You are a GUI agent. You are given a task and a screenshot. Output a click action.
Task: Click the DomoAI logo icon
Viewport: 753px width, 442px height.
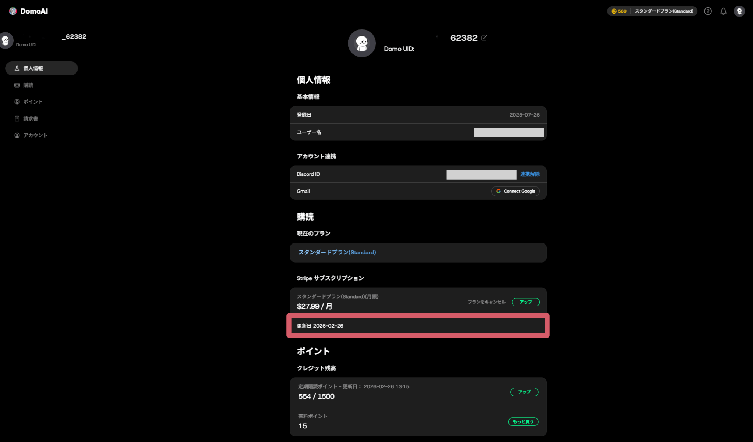coord(13,11)
